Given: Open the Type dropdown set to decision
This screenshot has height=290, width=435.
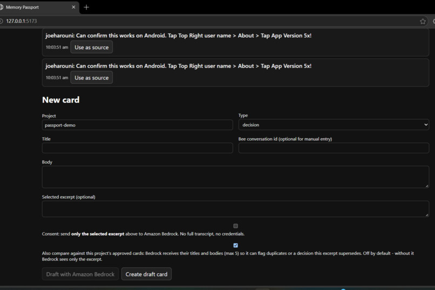Looking at the screenshot, I should (334, 125).
